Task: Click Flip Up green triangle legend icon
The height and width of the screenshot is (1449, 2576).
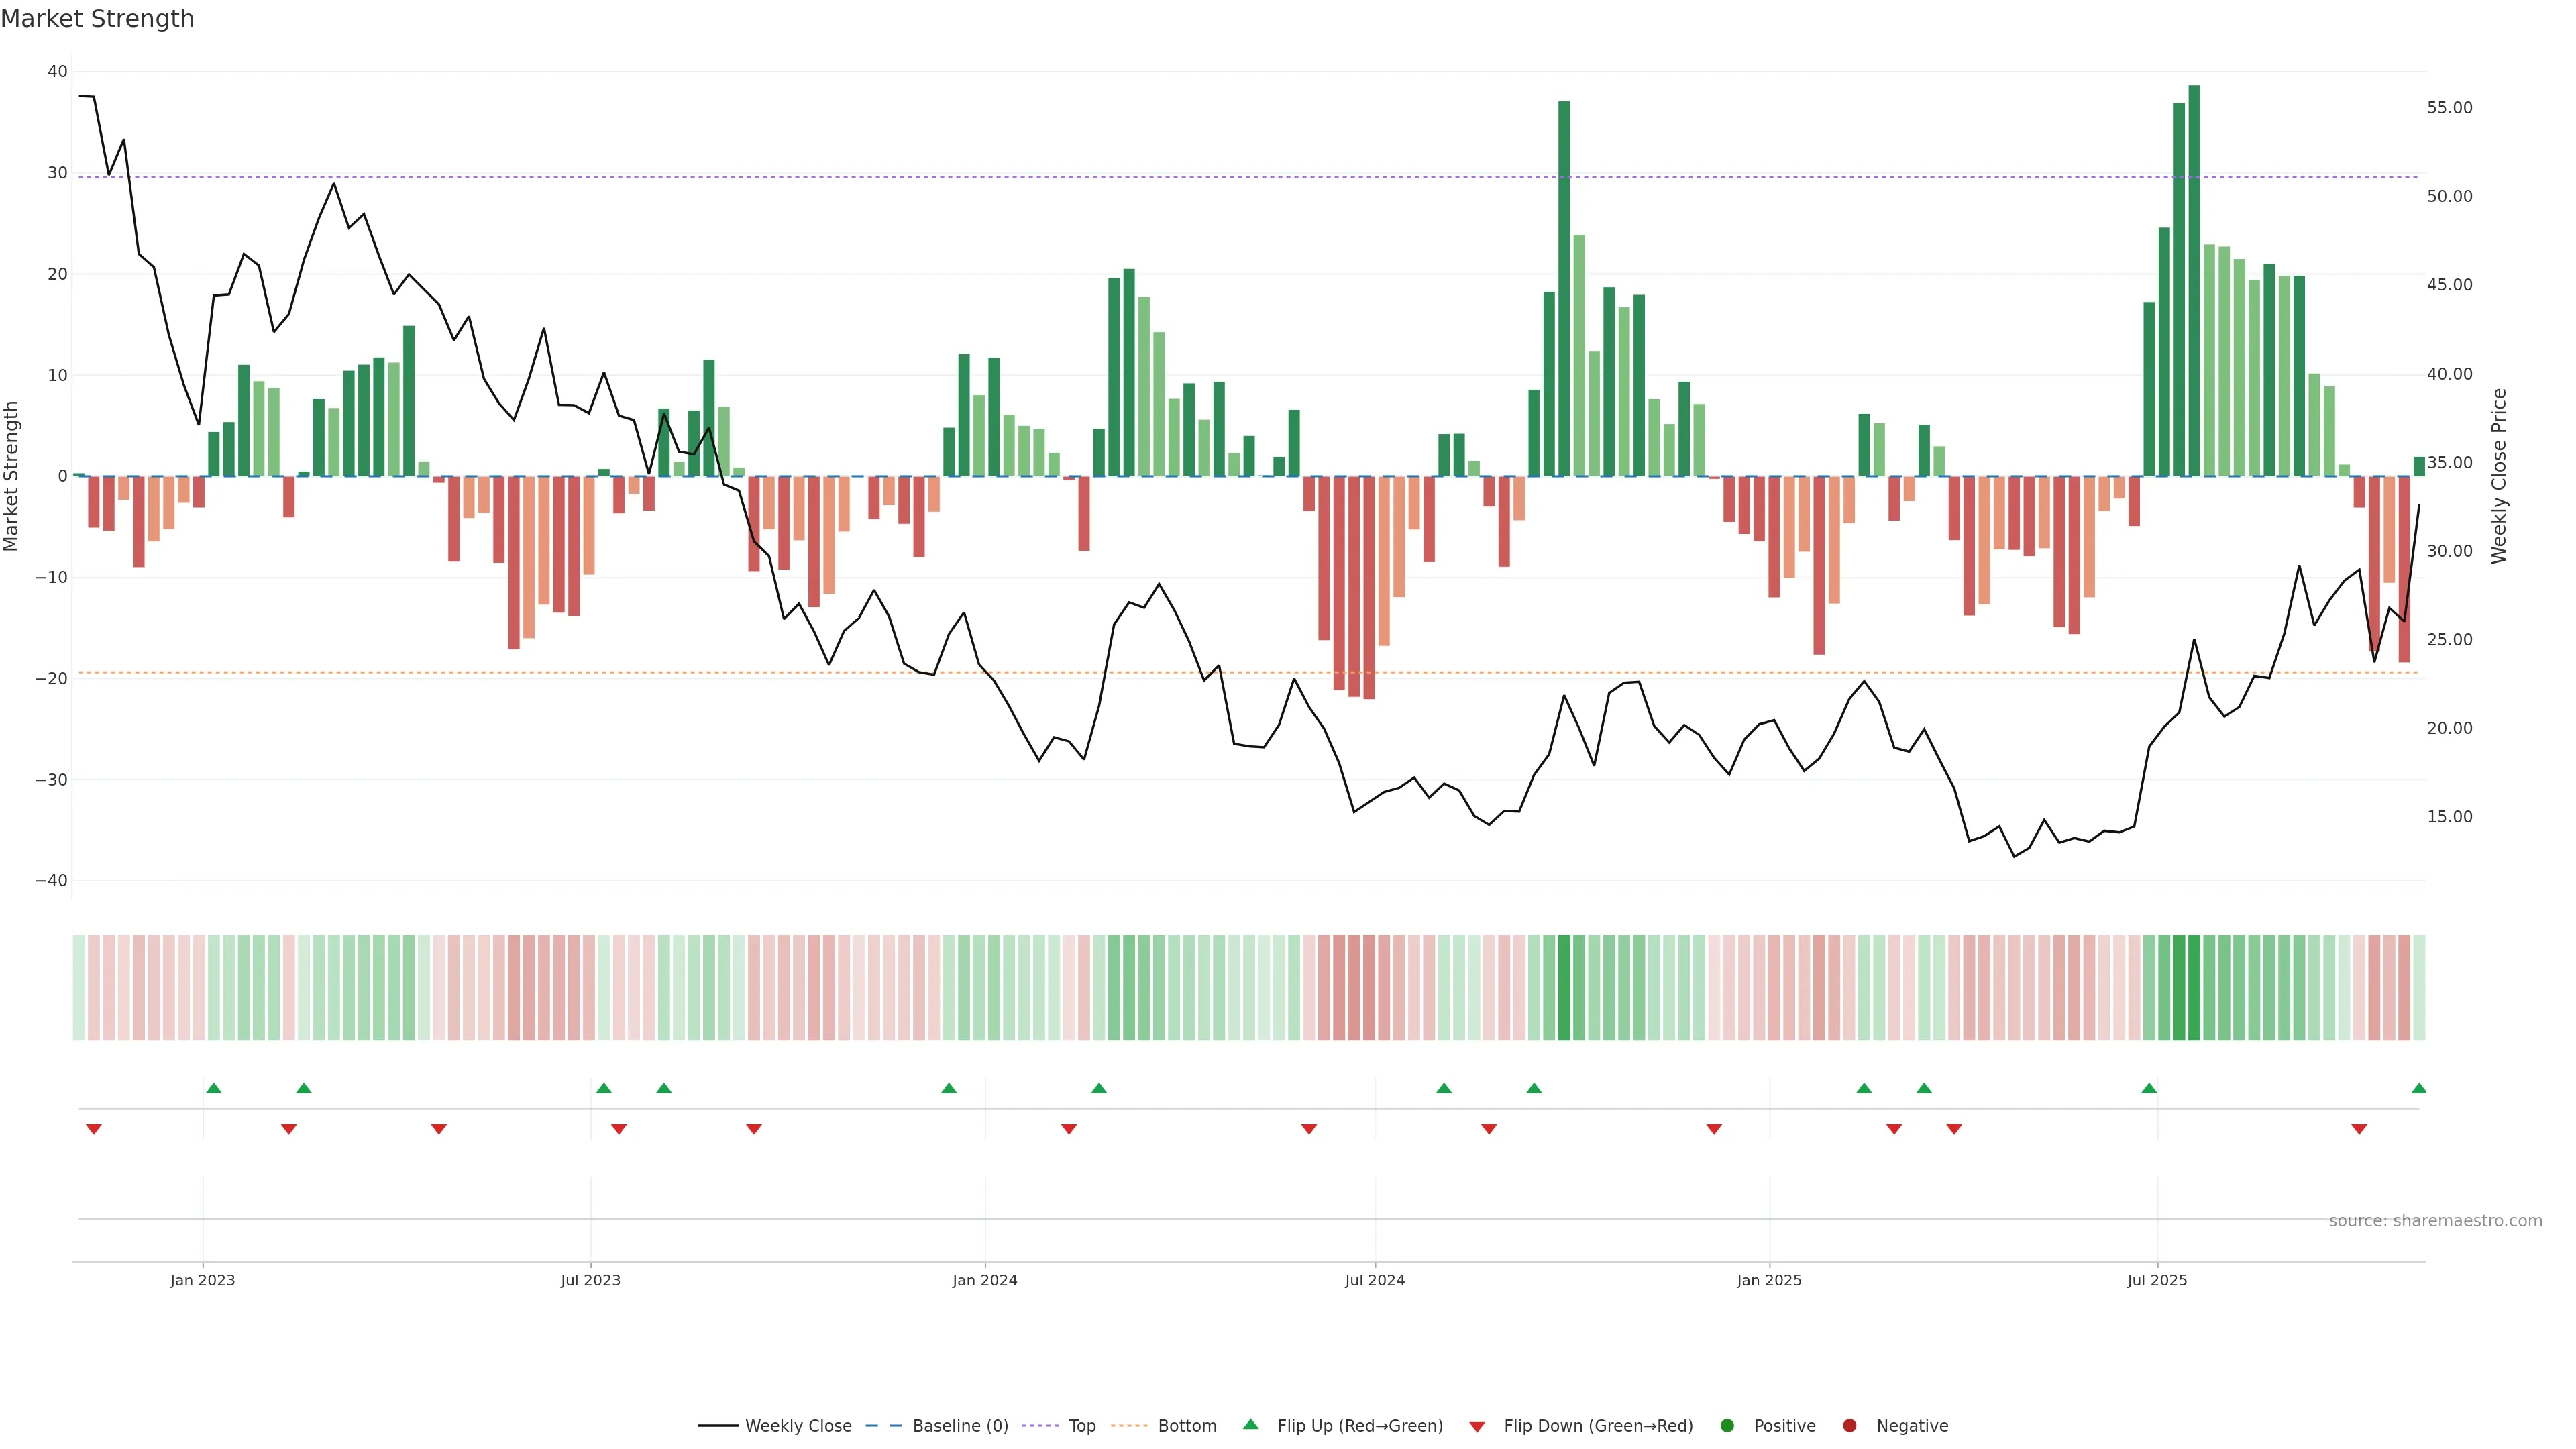Action: [x=1250, y=1424]
